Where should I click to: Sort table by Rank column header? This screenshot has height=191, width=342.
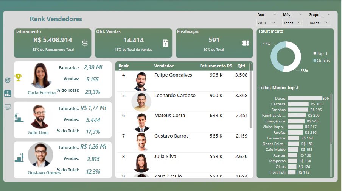point(123,66)
